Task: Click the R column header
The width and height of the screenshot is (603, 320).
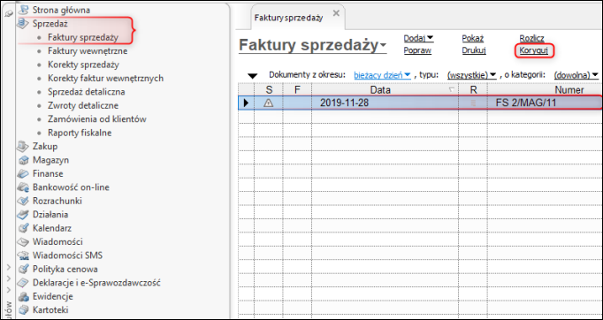Action: [473, 90]
